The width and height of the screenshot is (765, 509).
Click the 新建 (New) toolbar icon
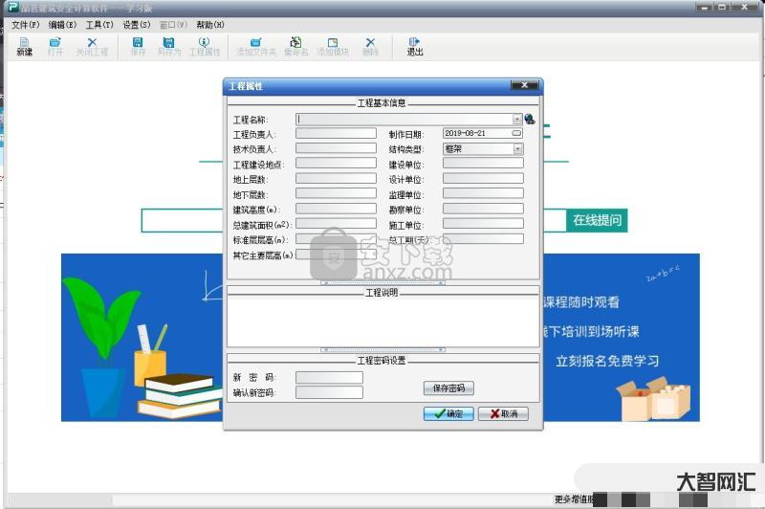pyautogui.click(x=24, y=46)
